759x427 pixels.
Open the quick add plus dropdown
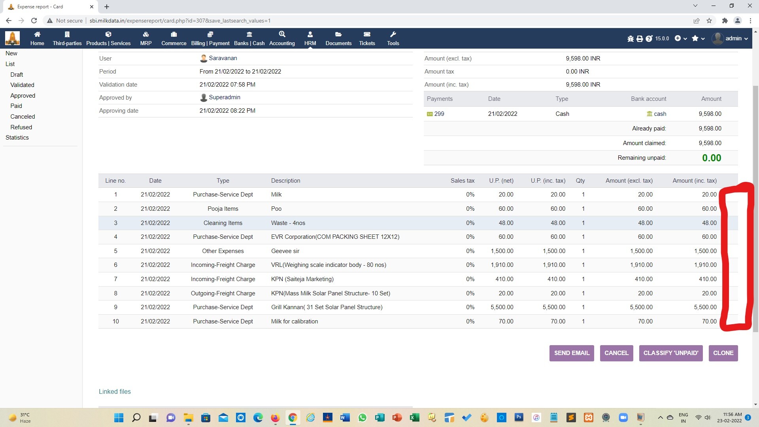[x=680, y=38]
